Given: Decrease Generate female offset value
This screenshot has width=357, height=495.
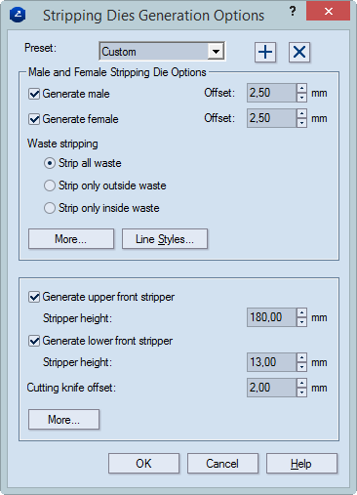Looking at the screenshot, I should pyautogui.click(x=302, y=123).
